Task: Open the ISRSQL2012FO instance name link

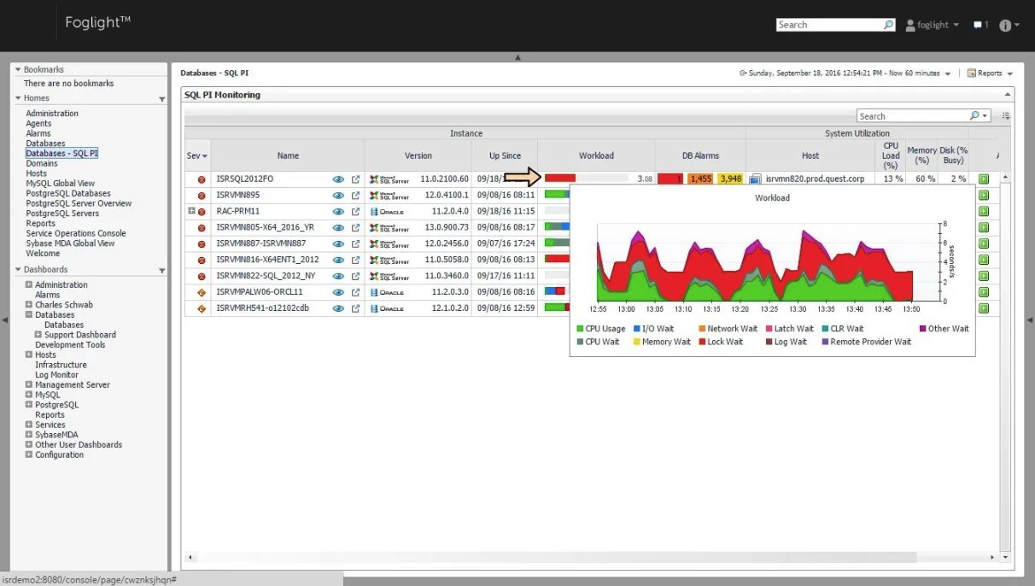Action: [245, 179]
